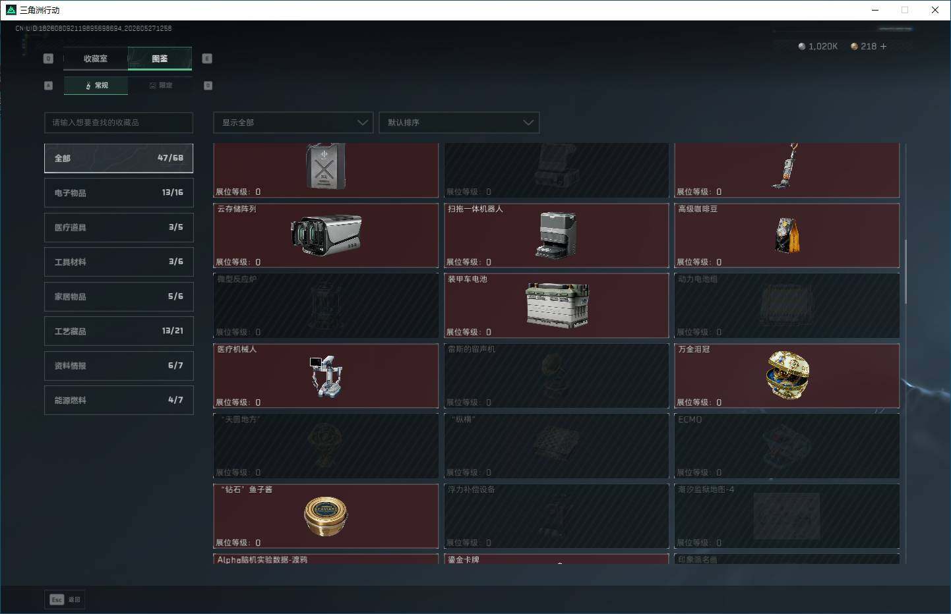Screen dimensions: 951x614
Task: Filter list by 全部 47/68 category
Action: [x=119, y=158]
